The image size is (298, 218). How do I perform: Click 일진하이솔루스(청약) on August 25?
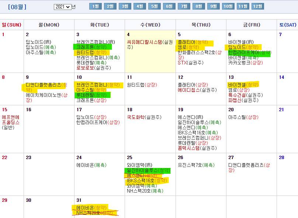(x=149, y=170)
